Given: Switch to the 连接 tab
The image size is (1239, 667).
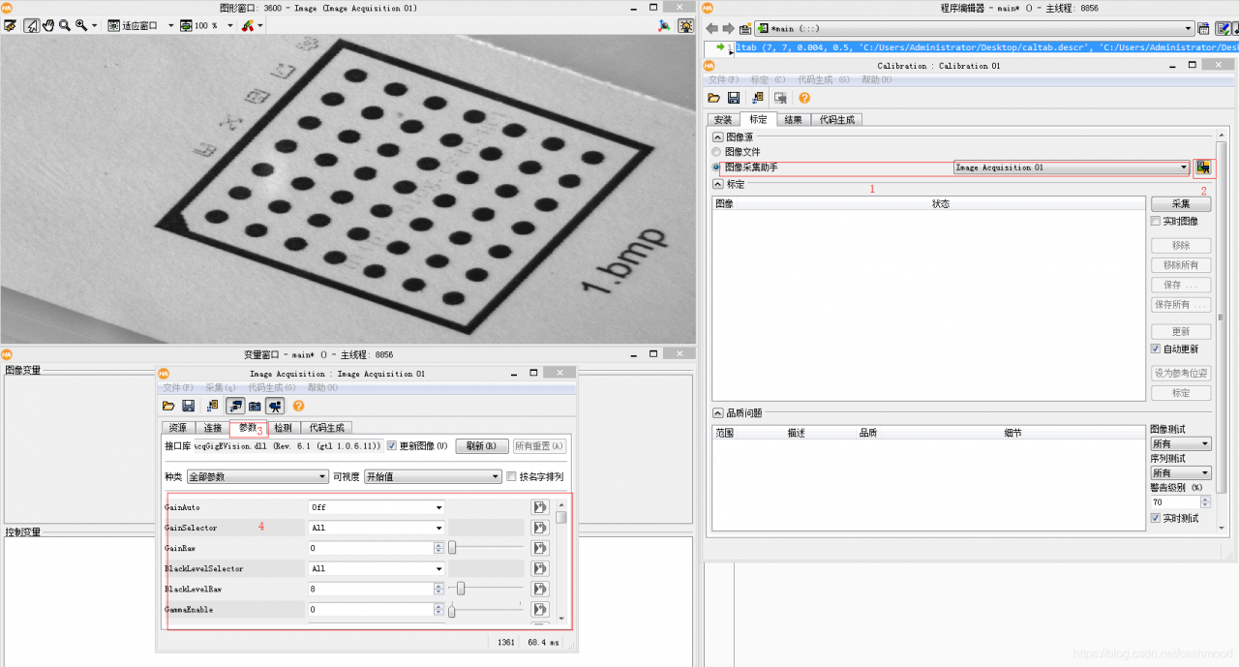Looking at the screenshot, I should click(212, 427).
